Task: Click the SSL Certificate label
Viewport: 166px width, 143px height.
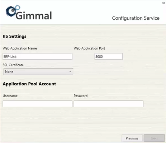Action: pyautogui.click(x=13, y=65)
